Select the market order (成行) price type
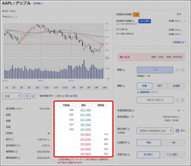 (160, 86)
